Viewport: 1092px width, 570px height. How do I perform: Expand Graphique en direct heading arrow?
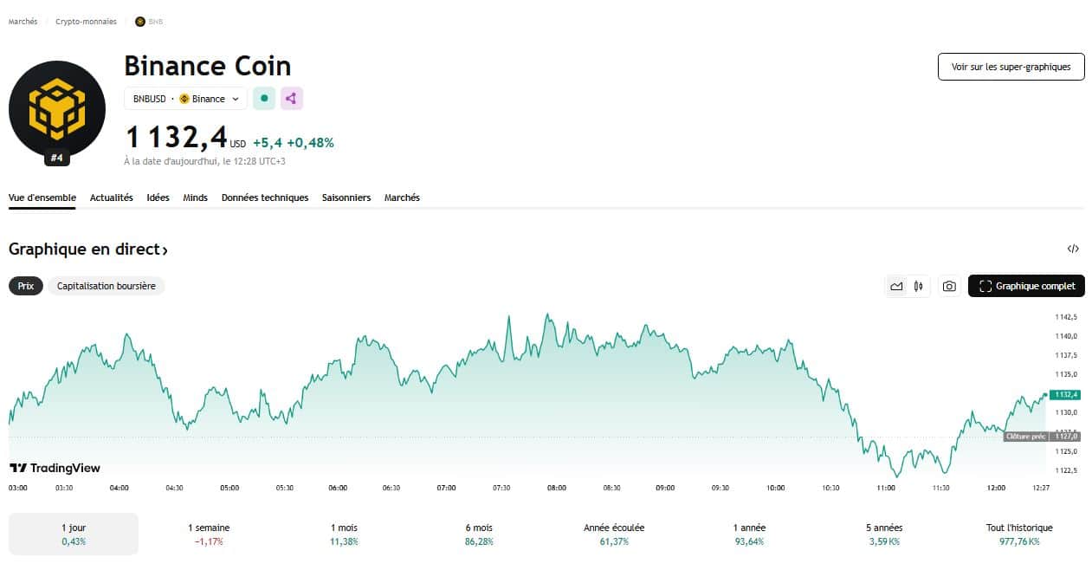coord(165,249)
